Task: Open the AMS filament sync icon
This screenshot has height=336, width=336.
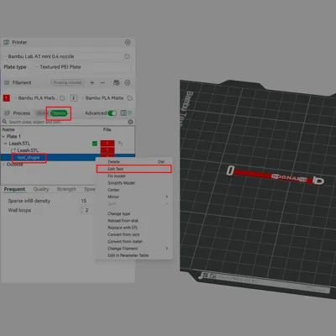Action: click(117, 82)
